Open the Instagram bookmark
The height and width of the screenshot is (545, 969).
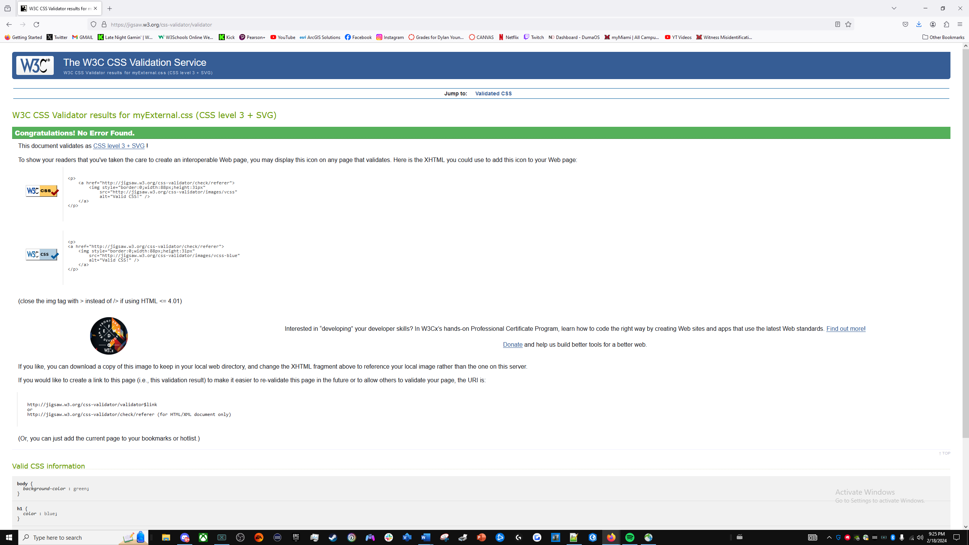point(390,37)
